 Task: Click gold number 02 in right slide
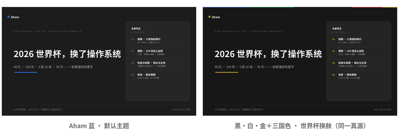334,51
